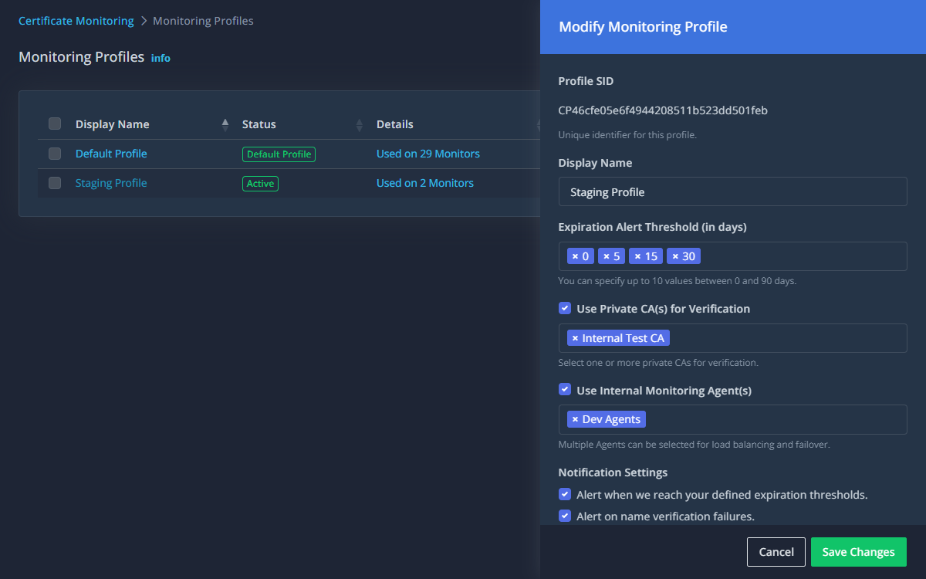
Task: Click inside the Display Name text field
Action: tap(732, 191)
